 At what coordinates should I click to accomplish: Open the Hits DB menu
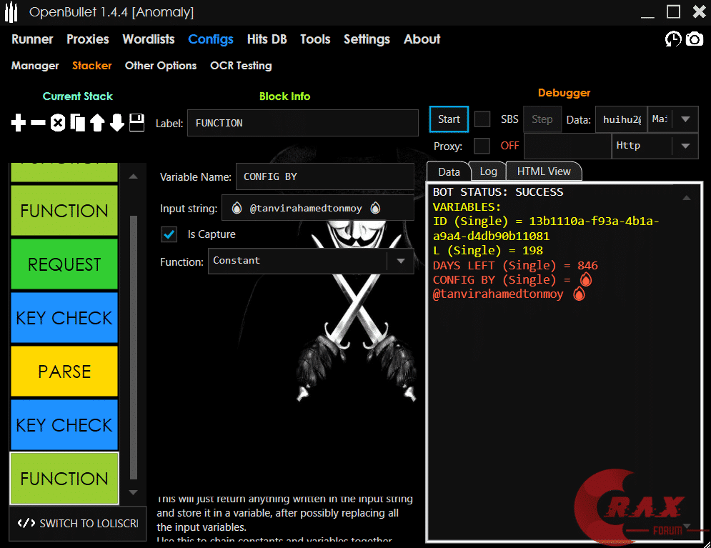click(267, 39)
